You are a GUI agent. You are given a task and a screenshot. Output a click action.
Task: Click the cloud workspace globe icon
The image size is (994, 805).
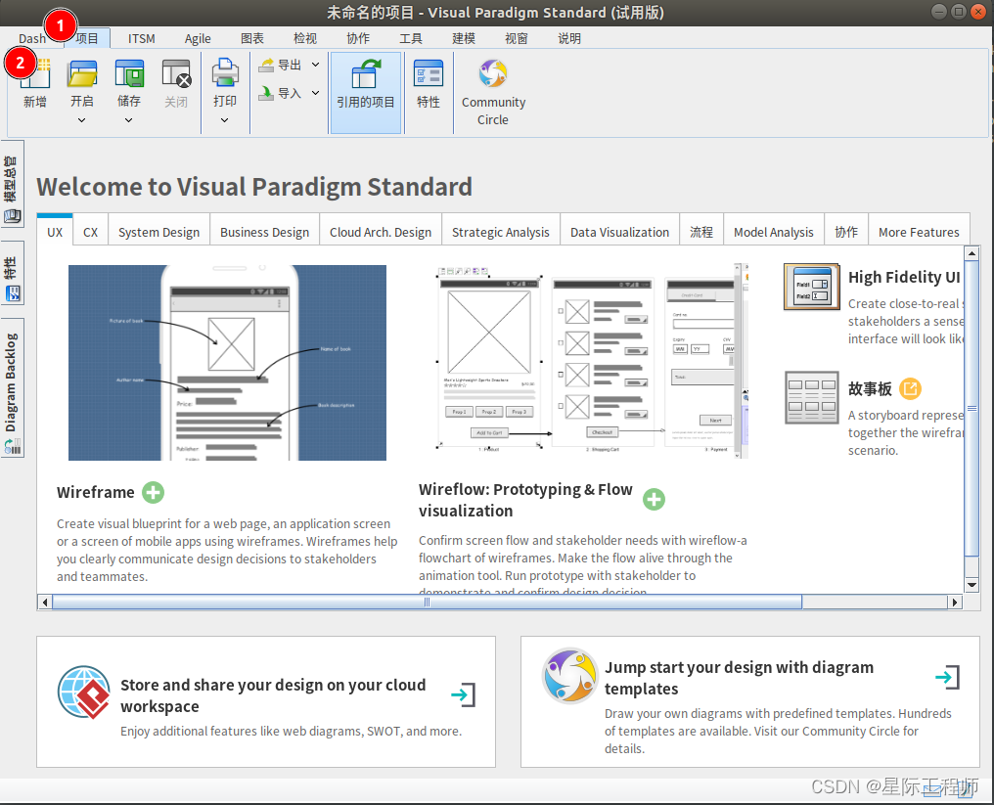[84, 693]
